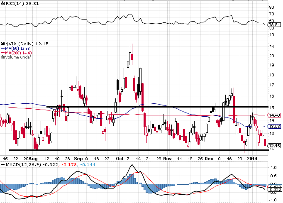Click the Oct month label on date axis
Image resolution: width=283 pixels, height=203 pixels.
coord(120,159)
